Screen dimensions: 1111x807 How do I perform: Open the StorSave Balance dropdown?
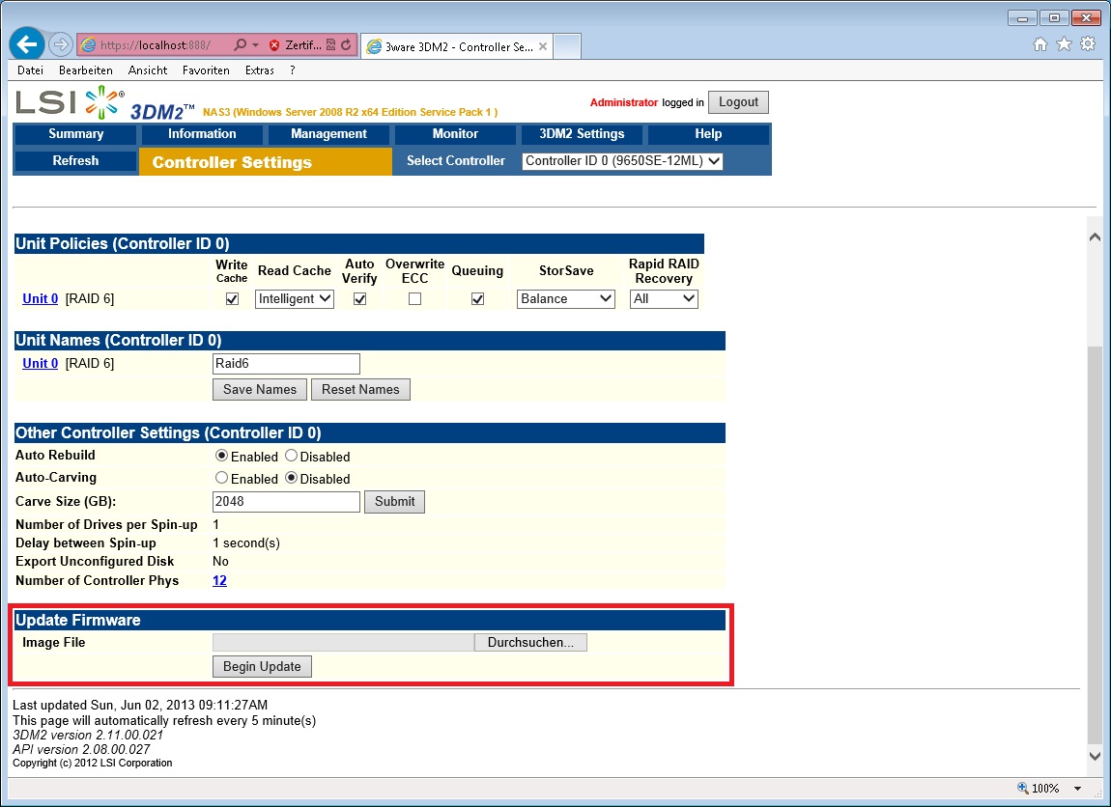click(565, 298)
